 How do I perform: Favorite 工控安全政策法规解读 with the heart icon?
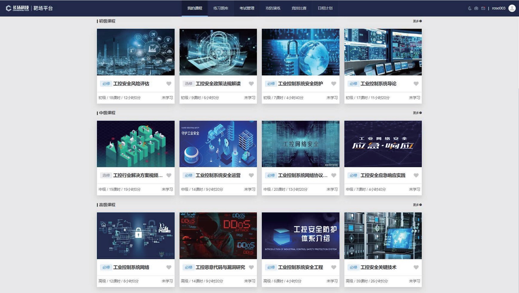click(x=251, y=84)
